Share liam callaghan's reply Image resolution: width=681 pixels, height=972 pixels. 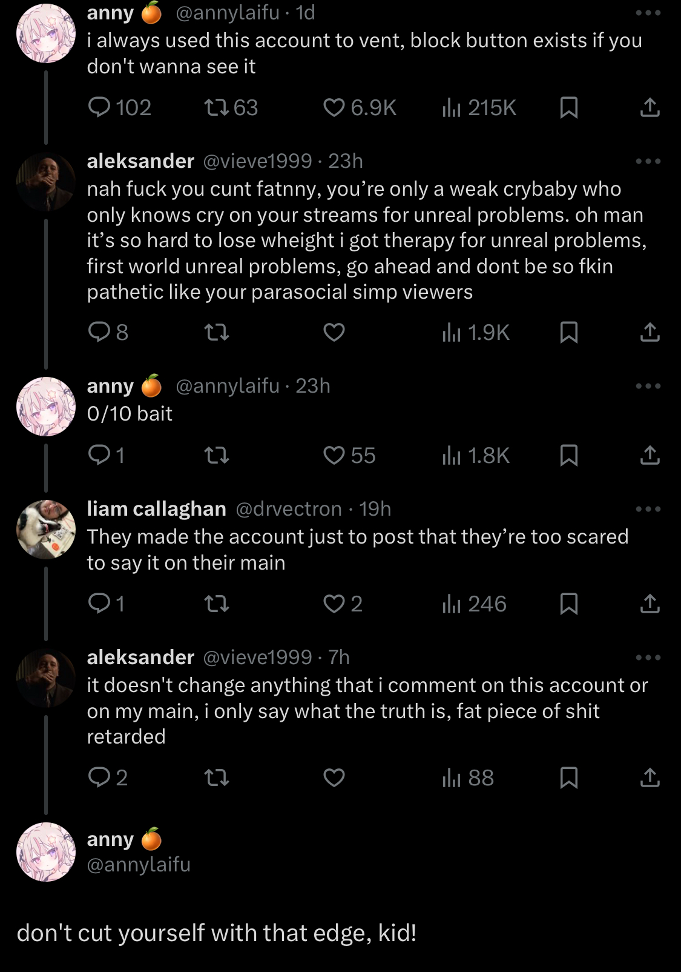pos(650,604)
